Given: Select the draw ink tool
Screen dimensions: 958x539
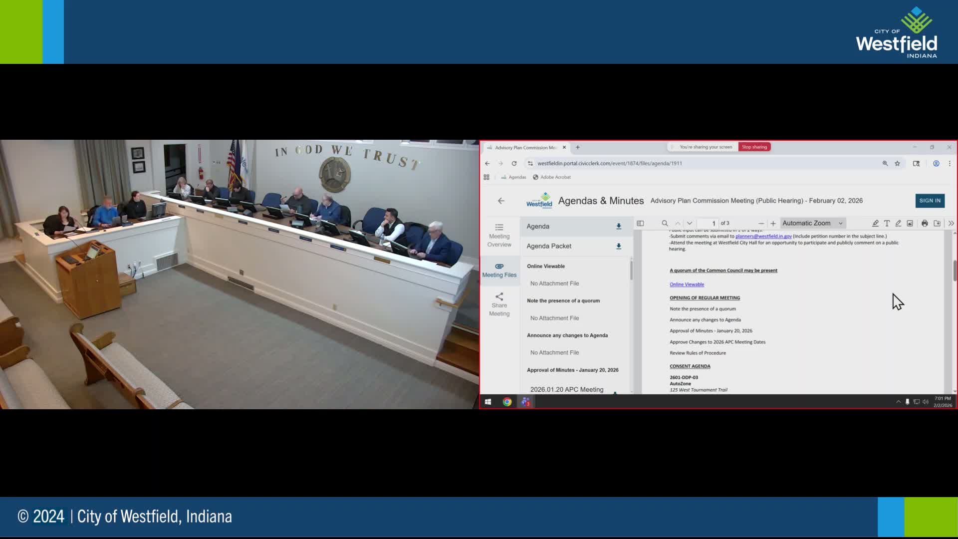Looking at the screenshot, I should pos(898,223).
